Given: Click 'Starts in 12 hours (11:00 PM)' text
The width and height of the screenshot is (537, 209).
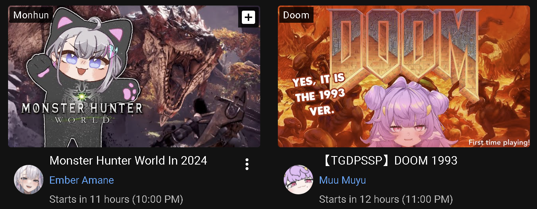Looking at the screenshot, I should (386, 199).
